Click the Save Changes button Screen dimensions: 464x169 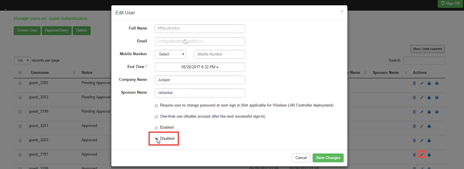(x=328, y=158)
